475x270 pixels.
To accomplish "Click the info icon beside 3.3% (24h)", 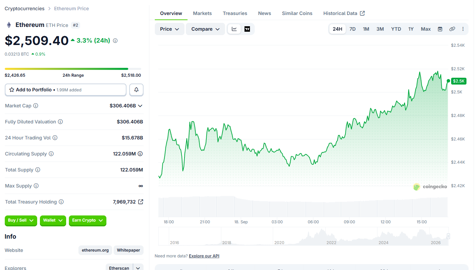I will (x=115, y=41).
